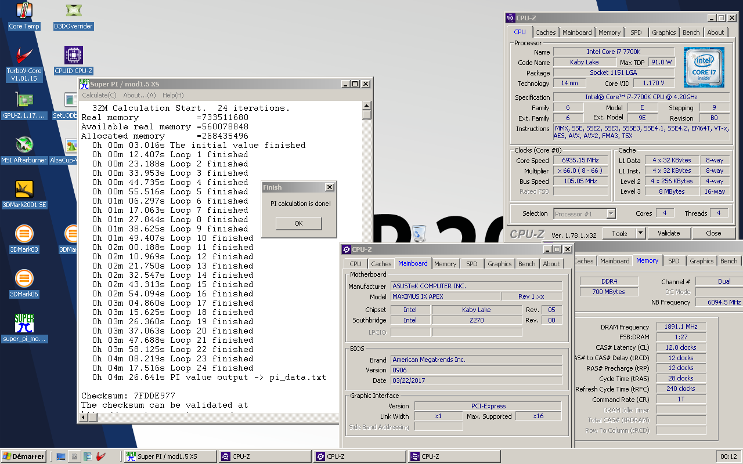Open Graphics tab in the CPU-Z CPU window
Image resolution: width=743 pixels, height=464 pixels.
(x=663, y=32)
